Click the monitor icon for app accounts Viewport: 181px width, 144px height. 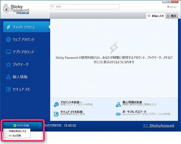tap(9, 52)
